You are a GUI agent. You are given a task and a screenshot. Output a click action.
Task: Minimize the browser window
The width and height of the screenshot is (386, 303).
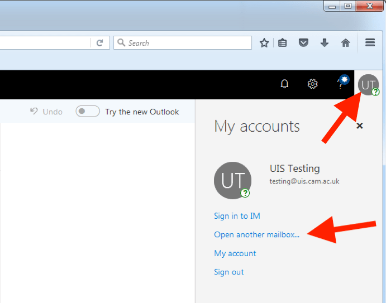332,6
